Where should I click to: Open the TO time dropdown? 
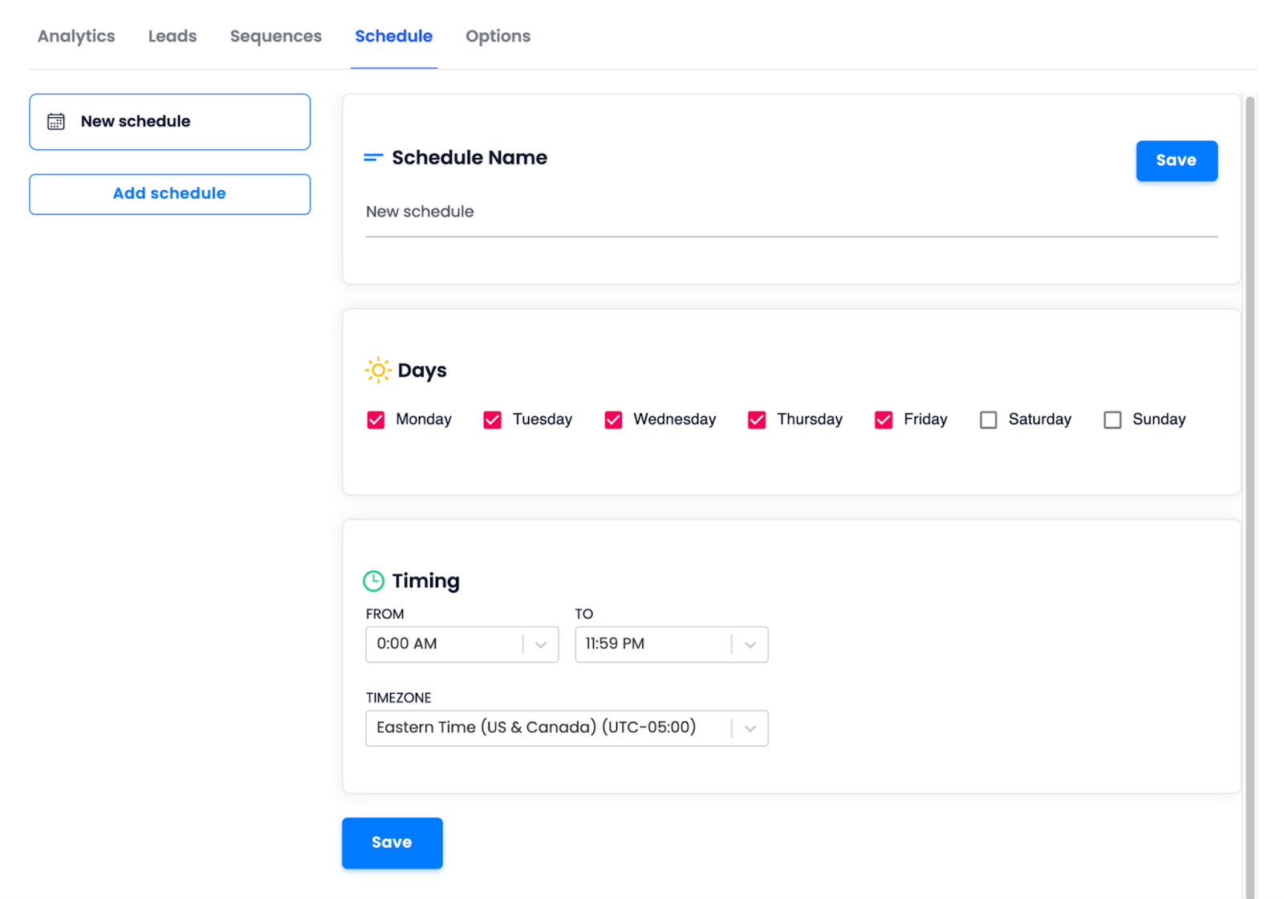(751, 644)
